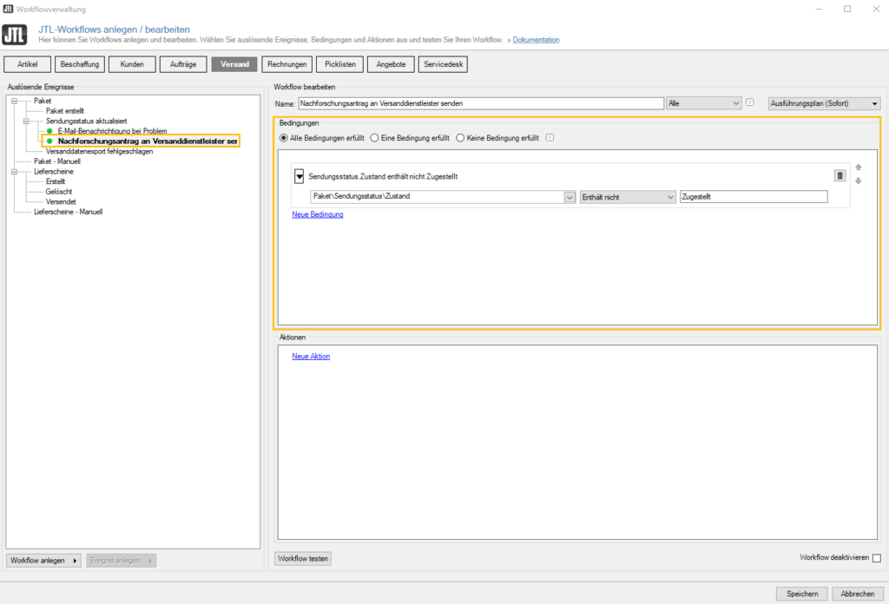Move the condition up with the arrow
Screen dimensions: 889x604
coord(859,167)
